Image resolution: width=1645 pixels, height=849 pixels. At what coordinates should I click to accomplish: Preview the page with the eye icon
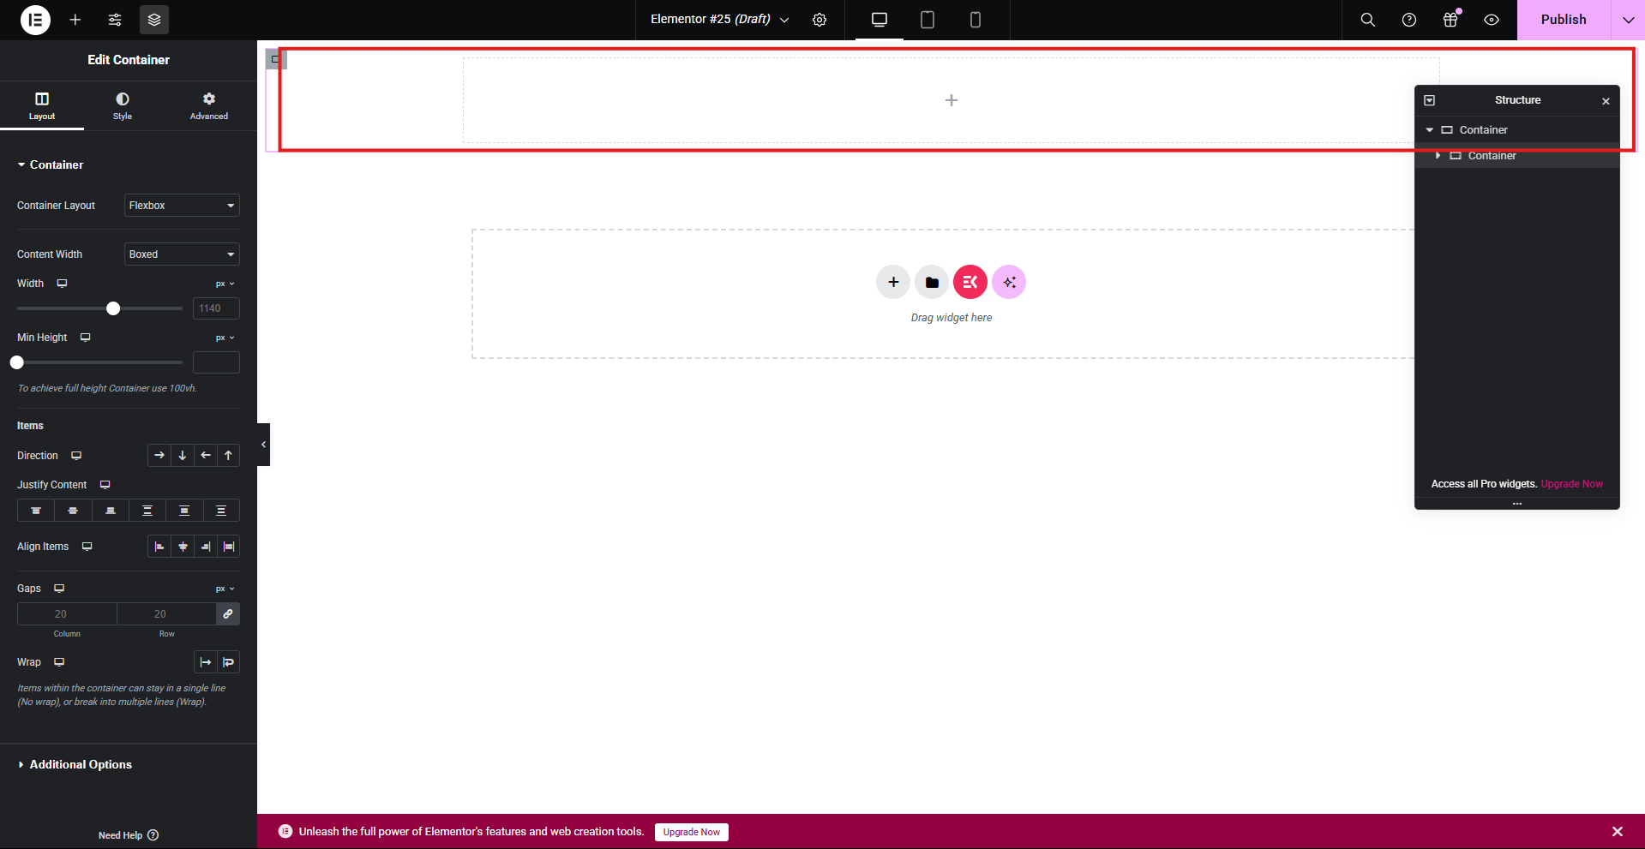click(1491, 20)
